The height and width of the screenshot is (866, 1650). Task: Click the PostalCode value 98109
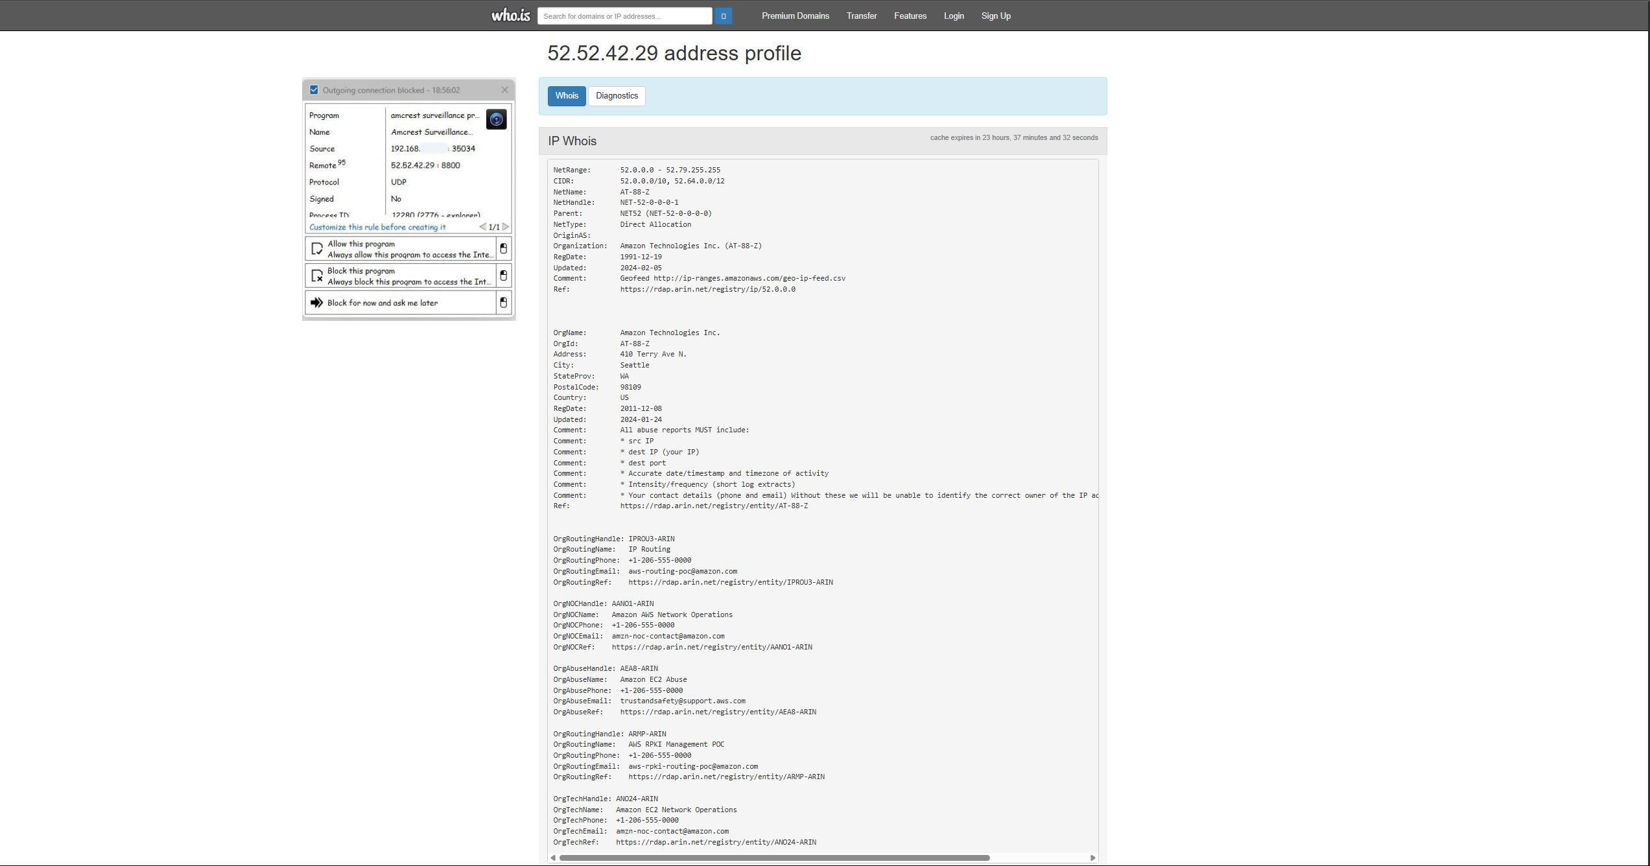click(630, 387)
